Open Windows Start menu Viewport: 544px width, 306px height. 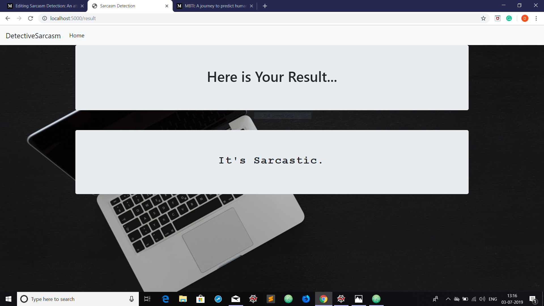pyautogui.click(x=8, y=299)
